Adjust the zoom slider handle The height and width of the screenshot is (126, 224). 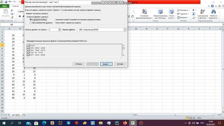pos(213,118)
